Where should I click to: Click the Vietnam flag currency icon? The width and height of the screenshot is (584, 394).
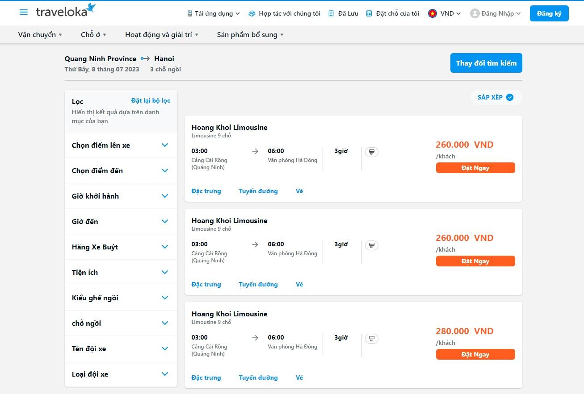(x=432, y=13)
